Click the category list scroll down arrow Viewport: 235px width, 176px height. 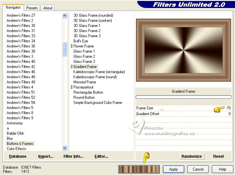(x=64, y=148)
